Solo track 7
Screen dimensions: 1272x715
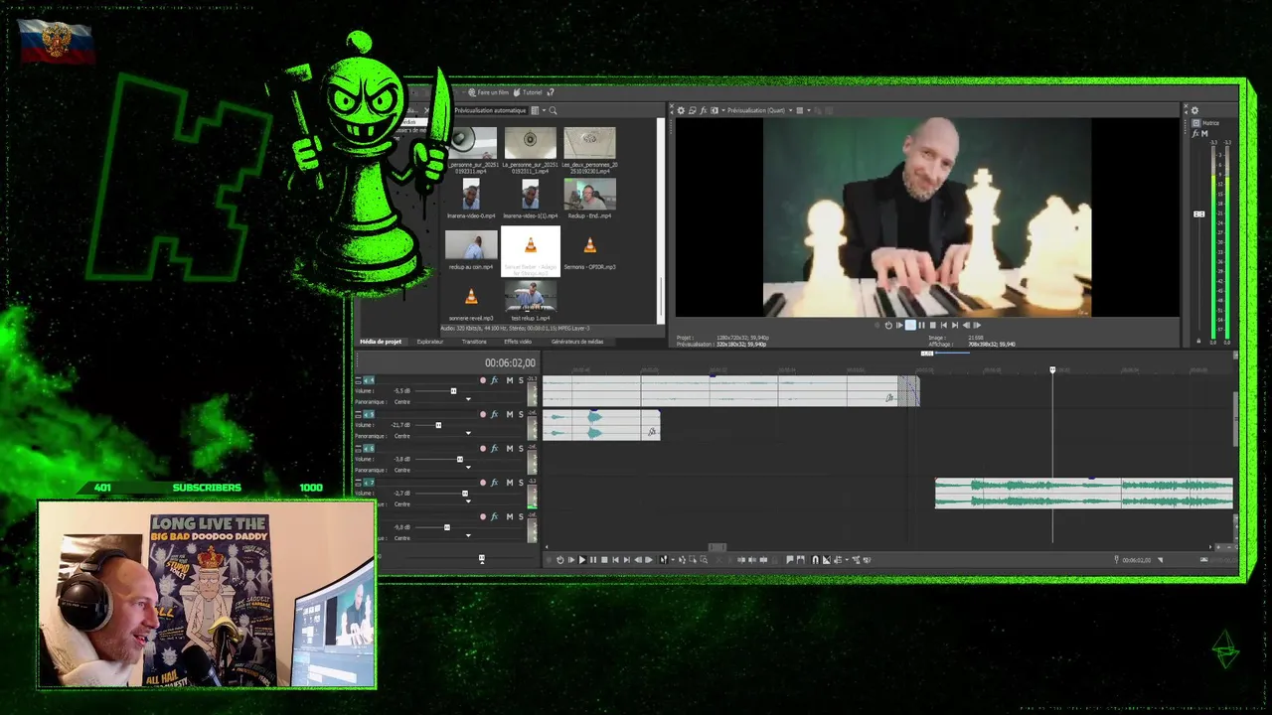(x=521, y=483)
